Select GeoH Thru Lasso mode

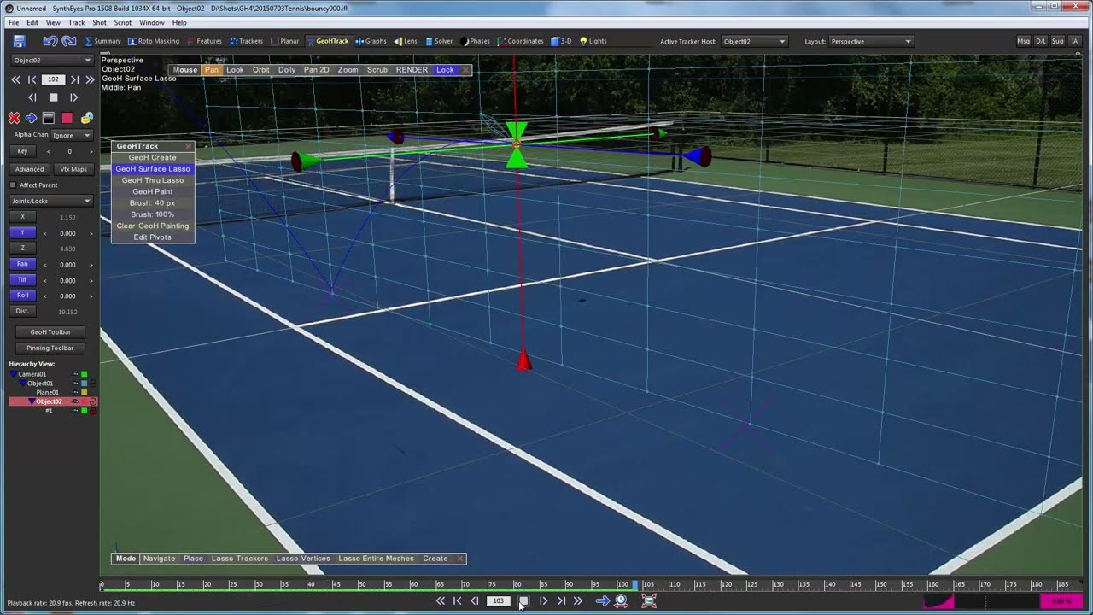pyautogui.click(x=153, y=180)
